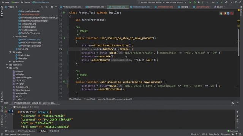243x136 pixels.
Task: Select Product.php under Models
Action: 24,56
